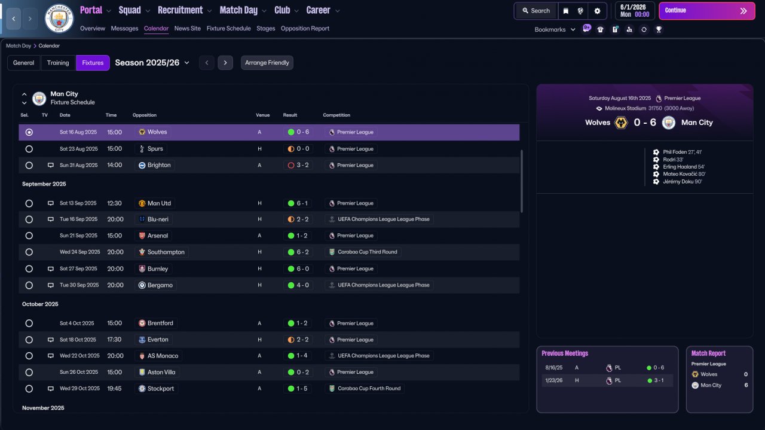Select the Man Utd fixture radio button
Viewport: 765px width, 430px height.
[29, 203]
